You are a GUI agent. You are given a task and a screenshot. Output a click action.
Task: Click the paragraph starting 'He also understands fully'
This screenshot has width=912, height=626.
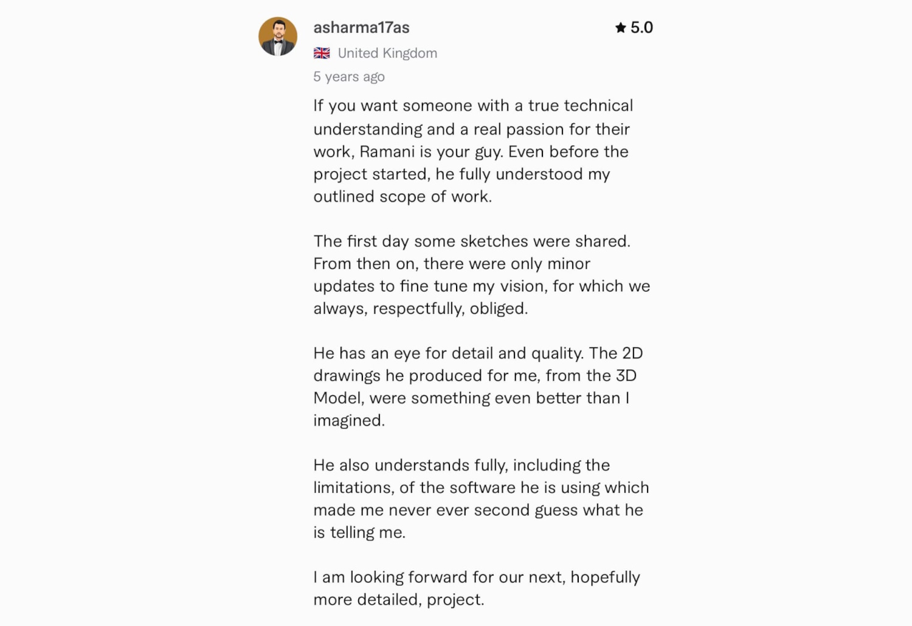pyautogui.click(x=480, y=498)
